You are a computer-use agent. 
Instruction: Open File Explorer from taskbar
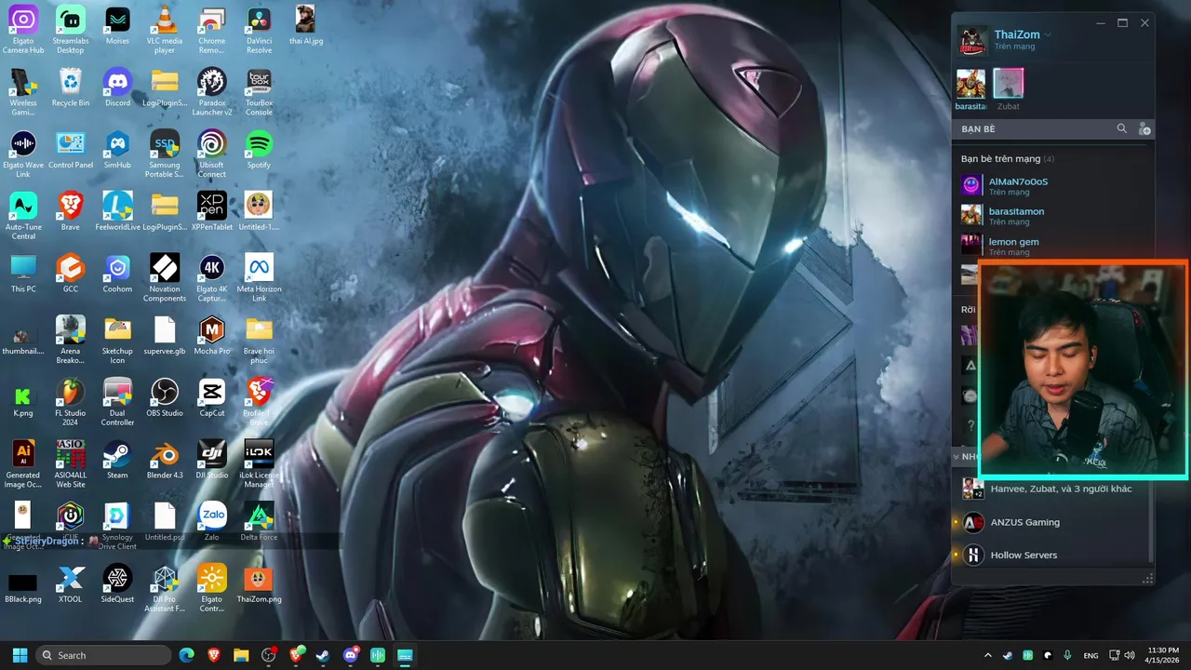[241, 655]
